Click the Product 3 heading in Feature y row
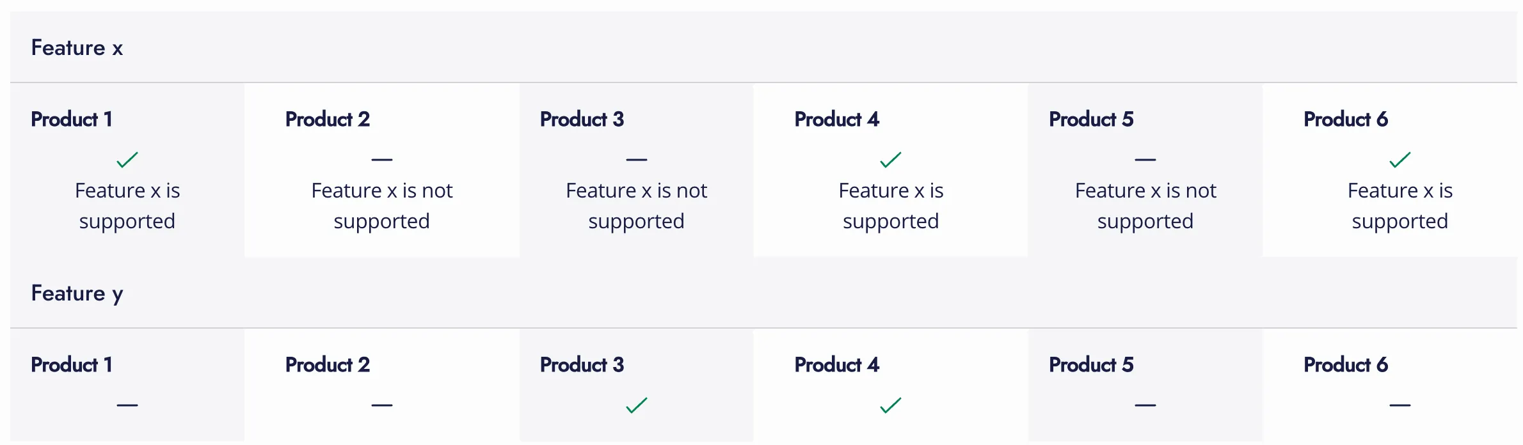The width and height of the screenshot is (1523, 445). [582, 364]
